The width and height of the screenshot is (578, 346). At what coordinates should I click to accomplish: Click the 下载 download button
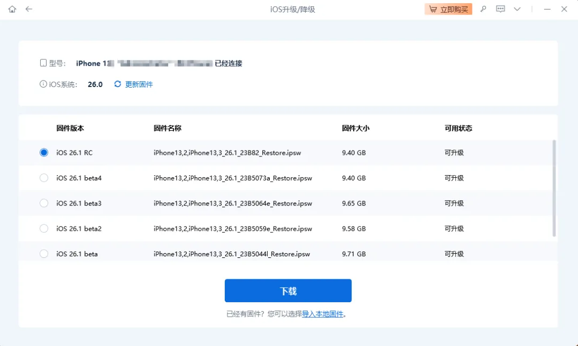click(x=288, y=290)
